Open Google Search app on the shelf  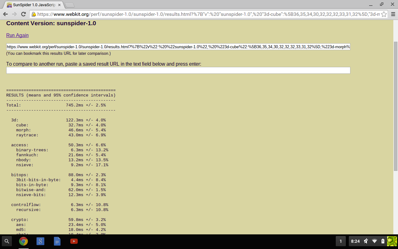tap(40, 241)
